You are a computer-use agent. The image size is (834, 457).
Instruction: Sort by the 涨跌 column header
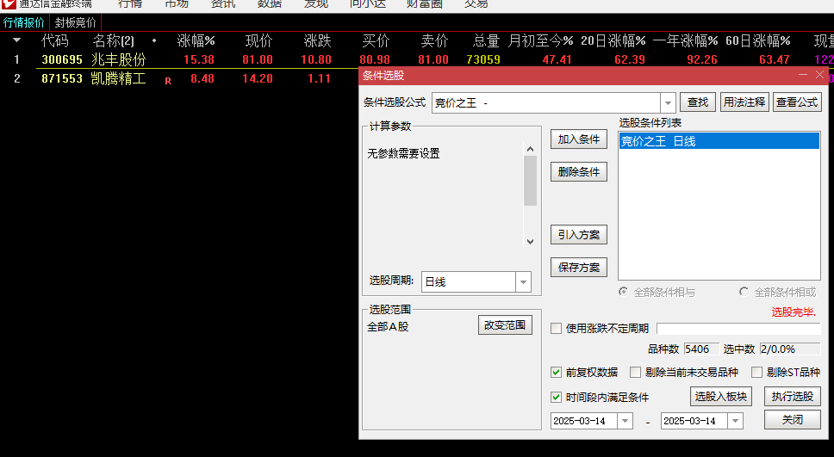tap(318, 40)
